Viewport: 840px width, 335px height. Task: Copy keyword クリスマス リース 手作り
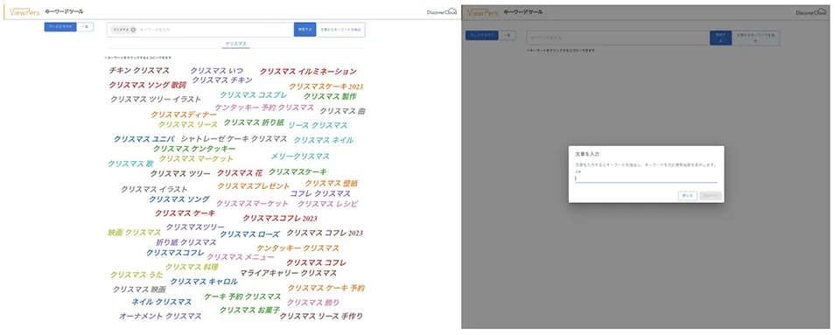tap(321, 317)
